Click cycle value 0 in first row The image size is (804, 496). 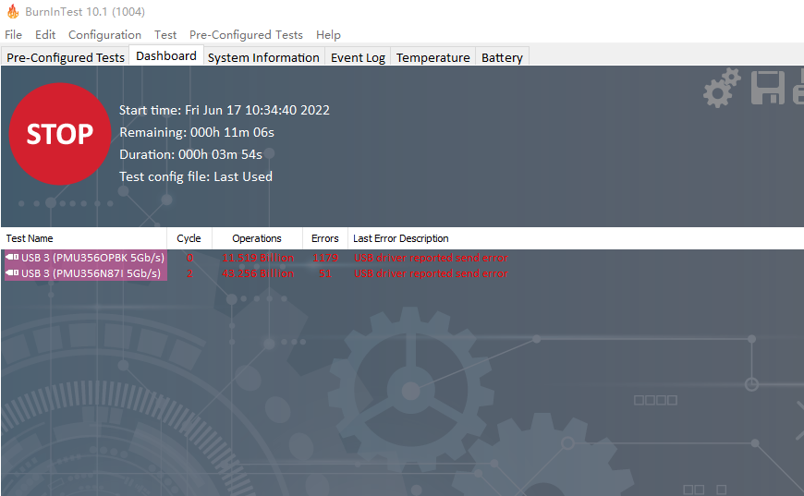point(189,257)
